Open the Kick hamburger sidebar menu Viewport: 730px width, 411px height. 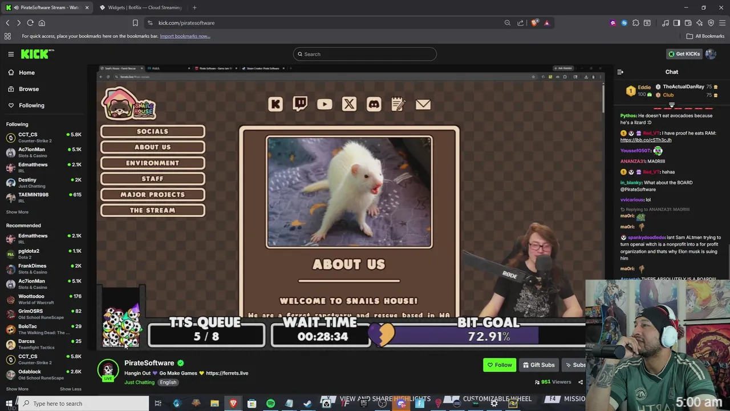coord(11,54)
